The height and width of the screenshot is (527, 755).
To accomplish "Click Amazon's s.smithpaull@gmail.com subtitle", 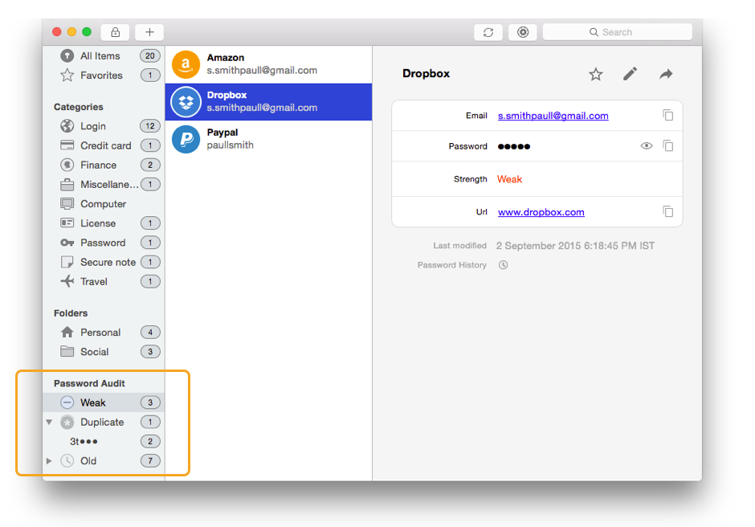I will 262,71.
